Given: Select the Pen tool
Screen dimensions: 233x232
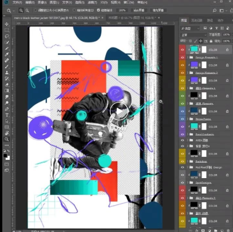Looking at the screenshot, I should [x=7, y=109].
